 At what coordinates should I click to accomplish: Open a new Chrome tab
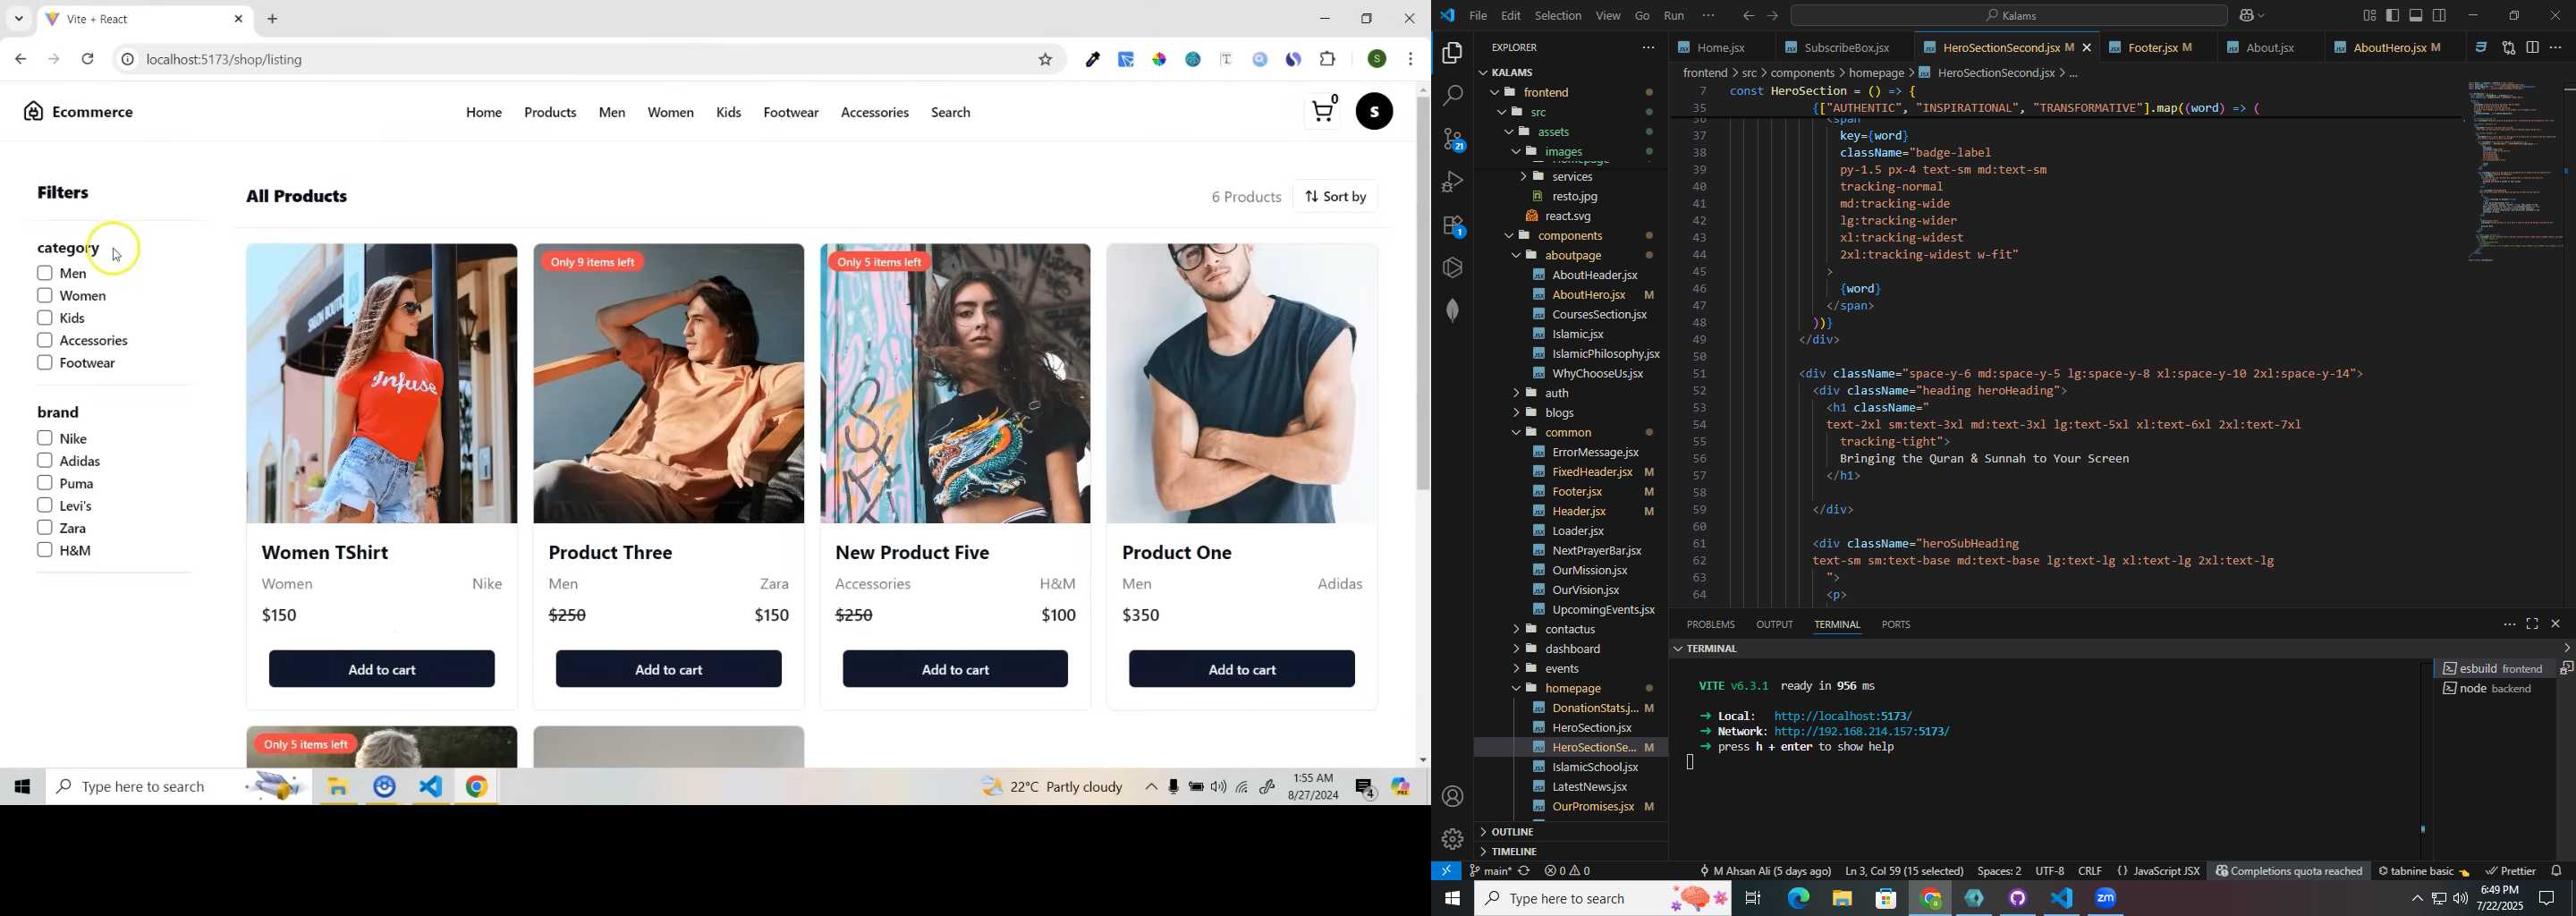(273, 19)
